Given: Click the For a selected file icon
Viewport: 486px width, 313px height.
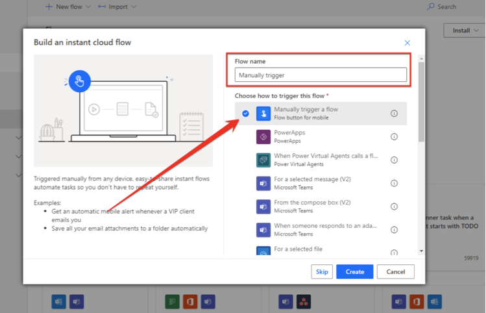Looking at the screenshot, I should [263, 251].
